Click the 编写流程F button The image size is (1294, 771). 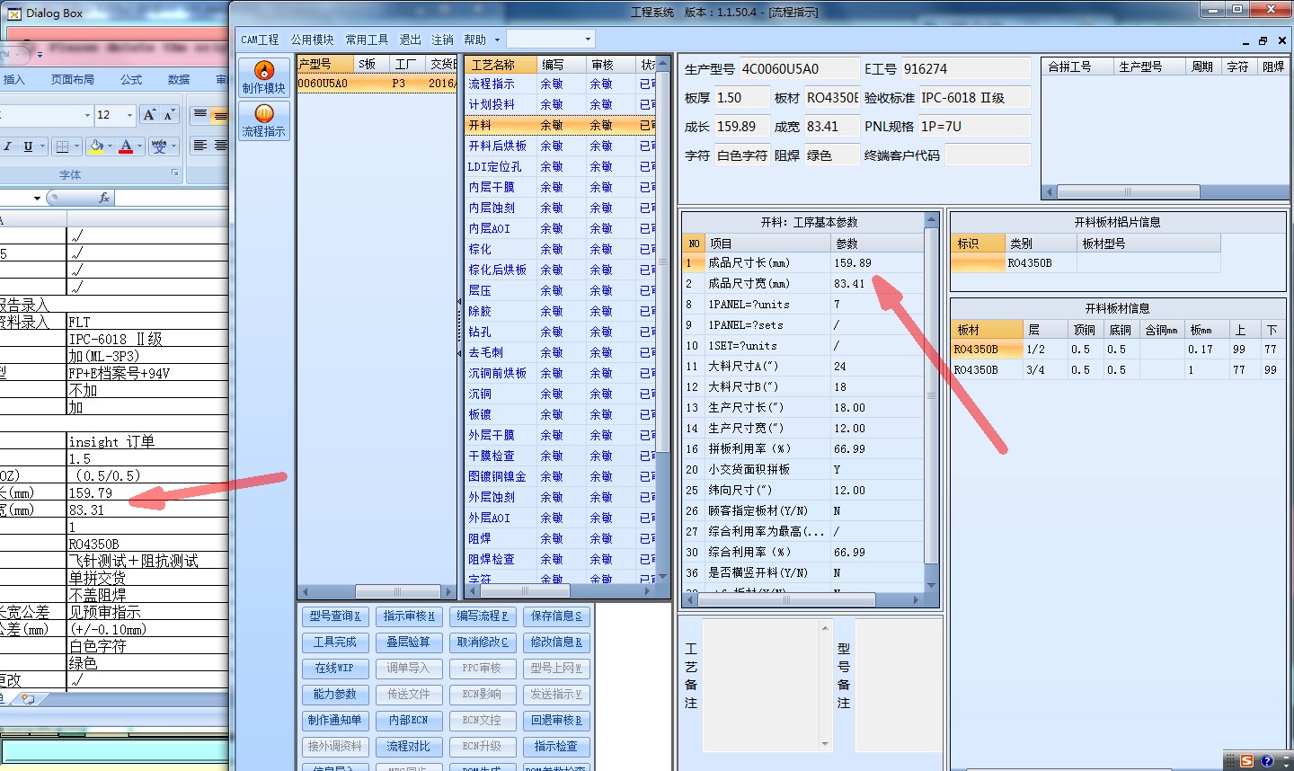pyautogui.click(x=483, y=616)
